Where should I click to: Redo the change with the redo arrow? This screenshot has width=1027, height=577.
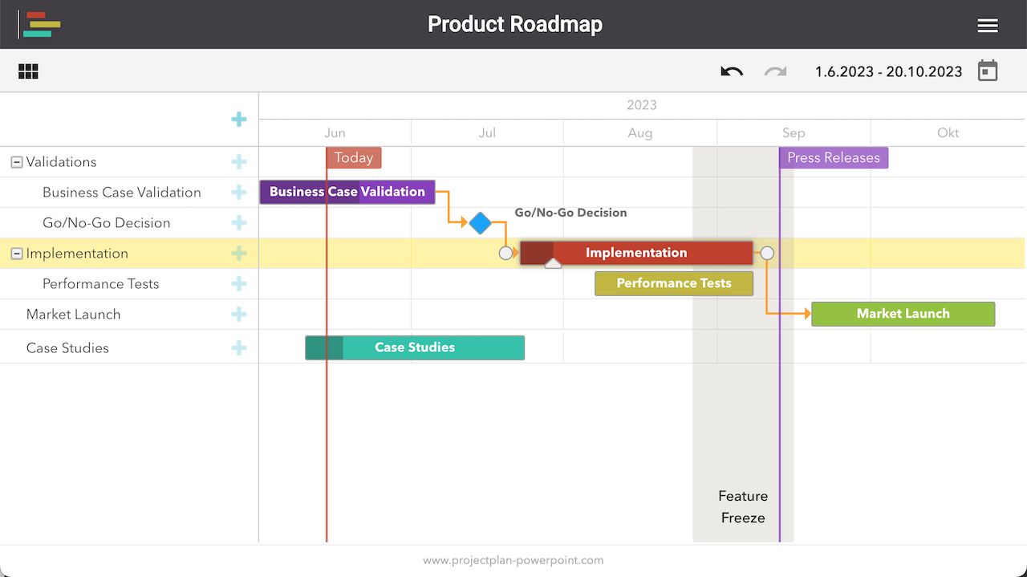point(774,71)
